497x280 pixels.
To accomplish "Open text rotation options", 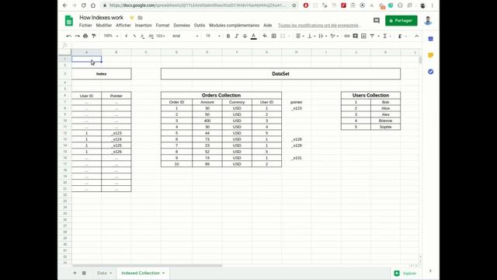I will (334, 37).
